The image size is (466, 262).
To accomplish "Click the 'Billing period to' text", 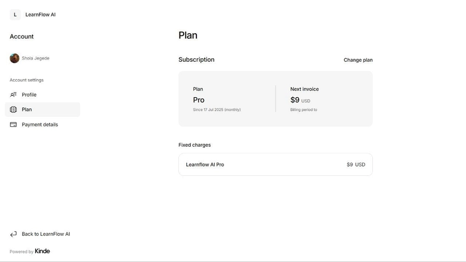I will point(303,109).
